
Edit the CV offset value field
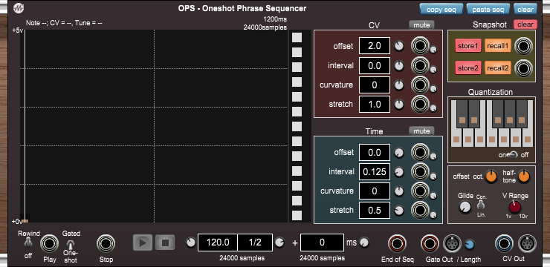click(x=375, y=46)
